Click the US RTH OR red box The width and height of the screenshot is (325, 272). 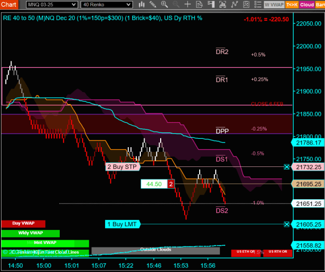pyautogui.click(x=278, y=253)
